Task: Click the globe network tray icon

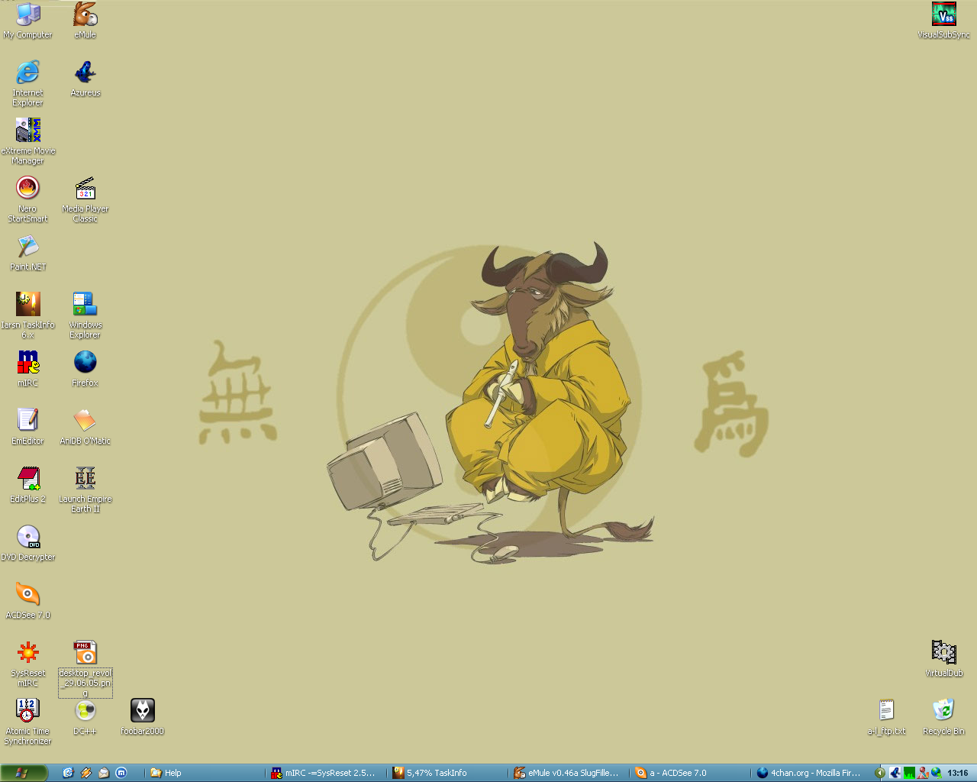Action: pyautogui.click(x=937, y=773)
